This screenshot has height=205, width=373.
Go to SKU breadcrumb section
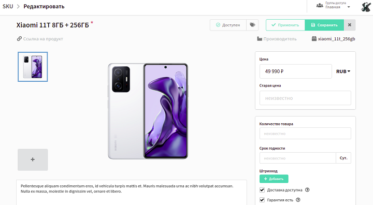pyautogui.click(x=8, y=6)
